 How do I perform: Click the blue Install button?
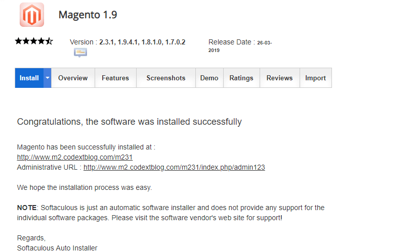tap(29, 78)
